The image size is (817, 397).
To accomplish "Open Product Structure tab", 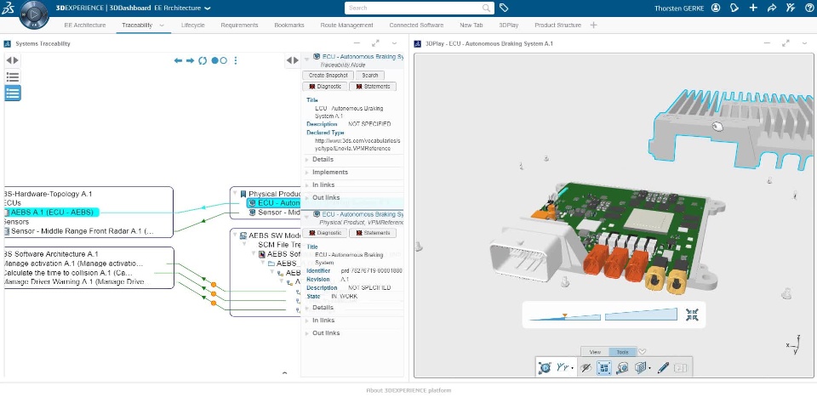I will [x=557, y=25].
